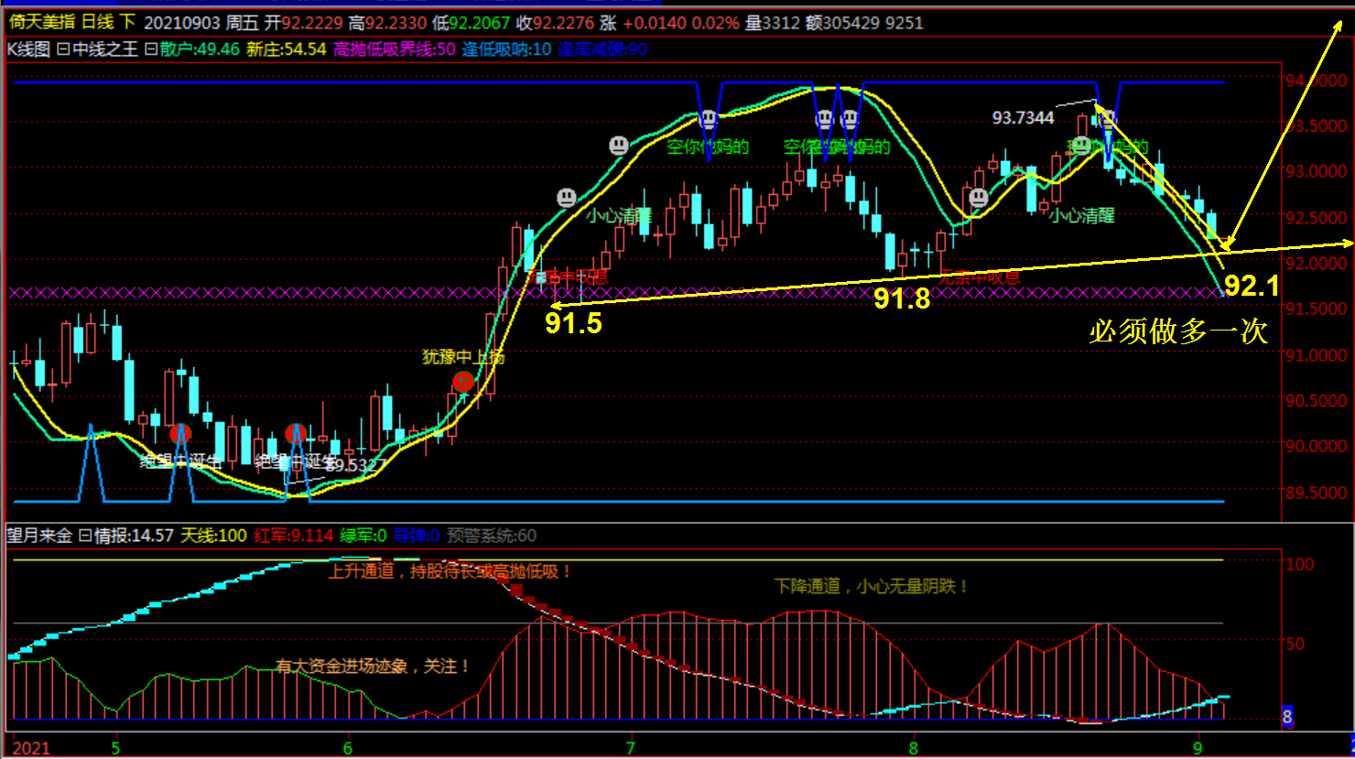
Task: Click the 89.5327 low price label
Action: [355, 465]
